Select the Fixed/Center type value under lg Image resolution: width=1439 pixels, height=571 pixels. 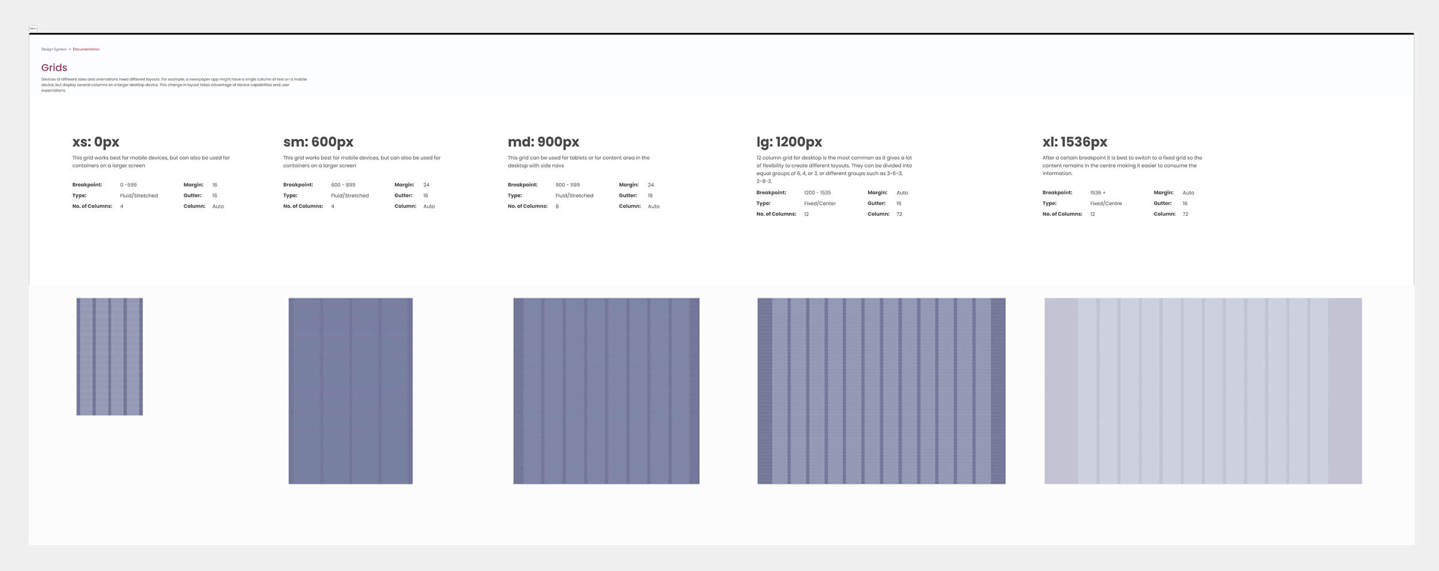(820, 203)
